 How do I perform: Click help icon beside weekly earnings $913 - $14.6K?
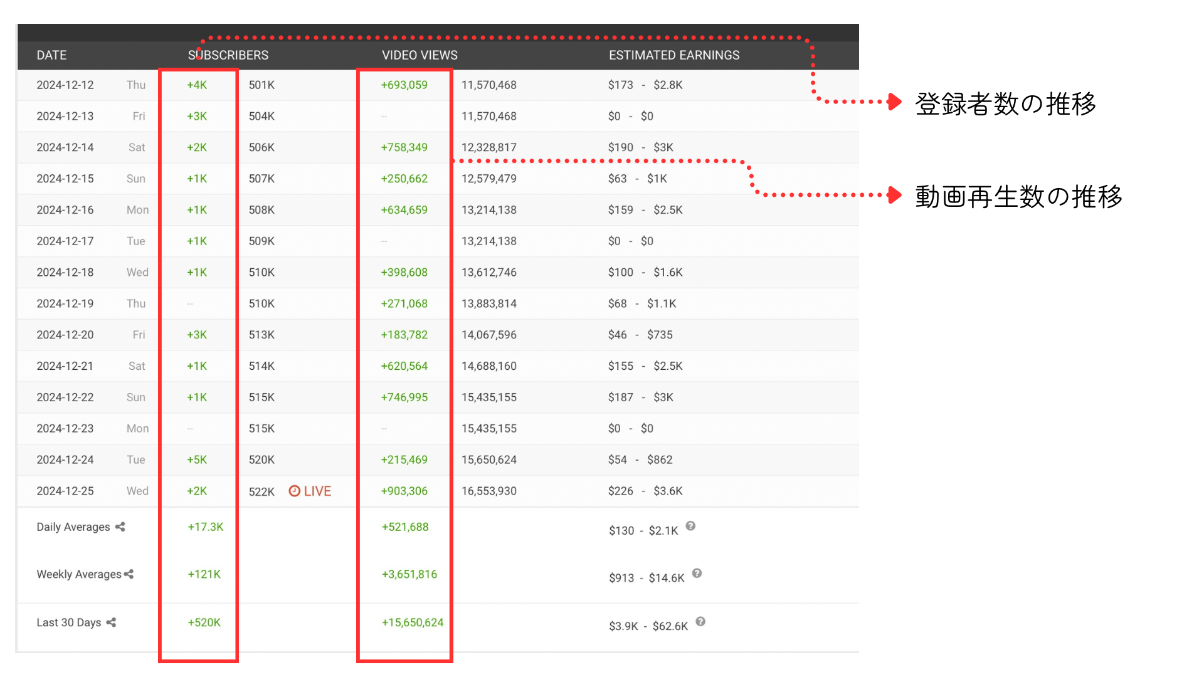(697, 574)
